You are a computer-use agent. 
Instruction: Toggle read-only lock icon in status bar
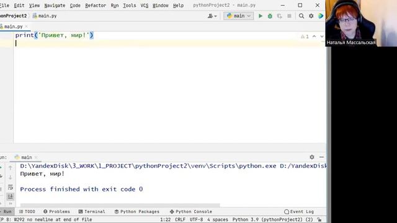319,219
